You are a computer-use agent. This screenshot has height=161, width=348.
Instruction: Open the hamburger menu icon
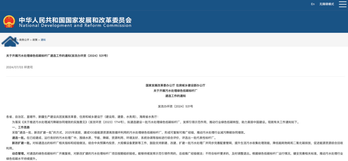pos(342,4)
